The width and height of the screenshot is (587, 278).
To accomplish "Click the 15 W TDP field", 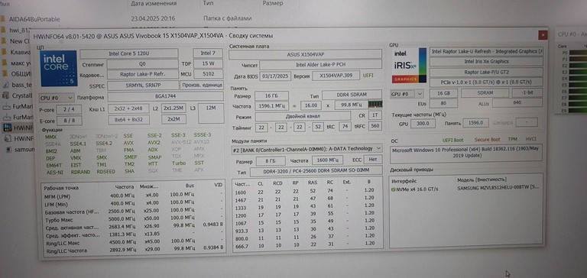I will pos(208,63).
